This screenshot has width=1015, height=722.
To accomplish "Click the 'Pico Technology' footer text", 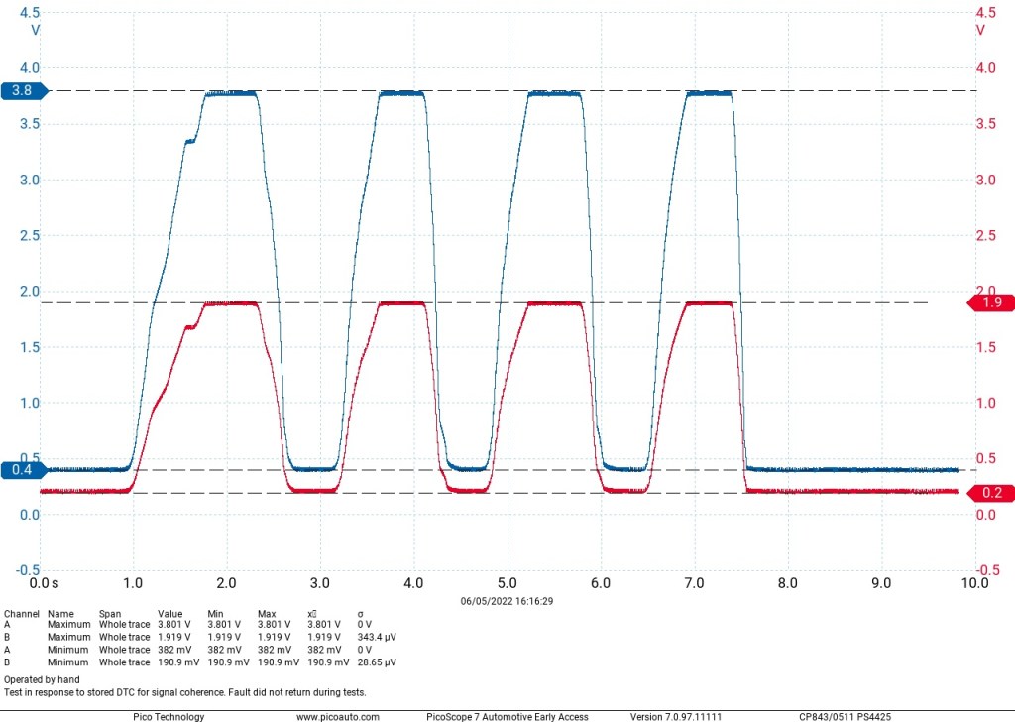I will pos(169,716).
